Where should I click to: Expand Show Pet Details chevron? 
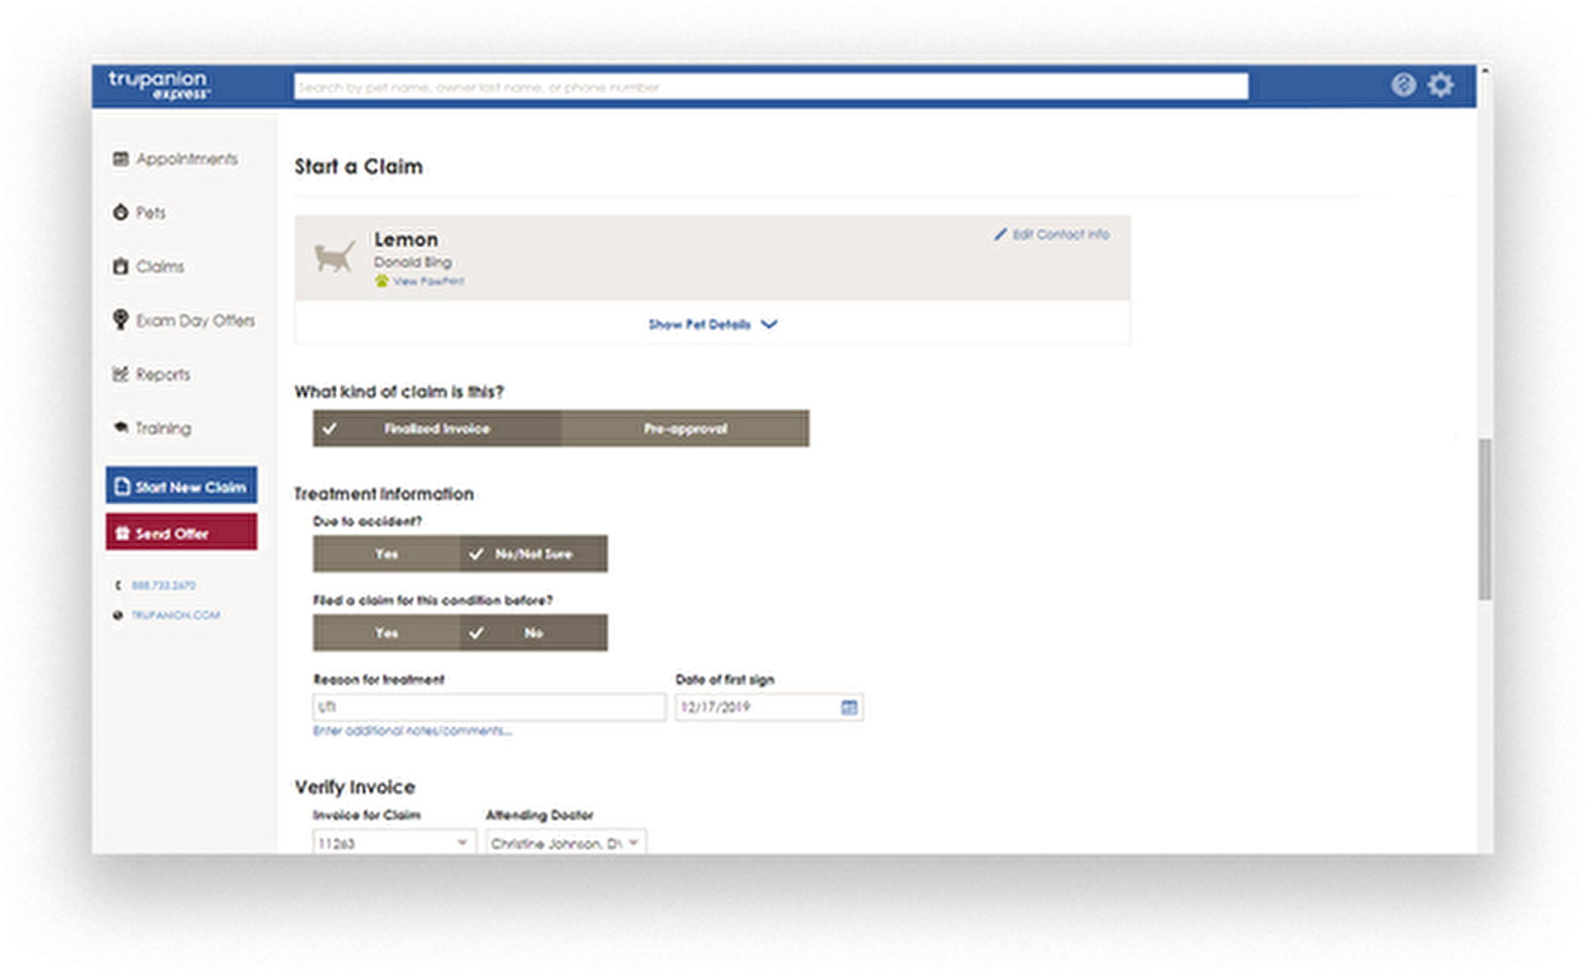point(769,325)
